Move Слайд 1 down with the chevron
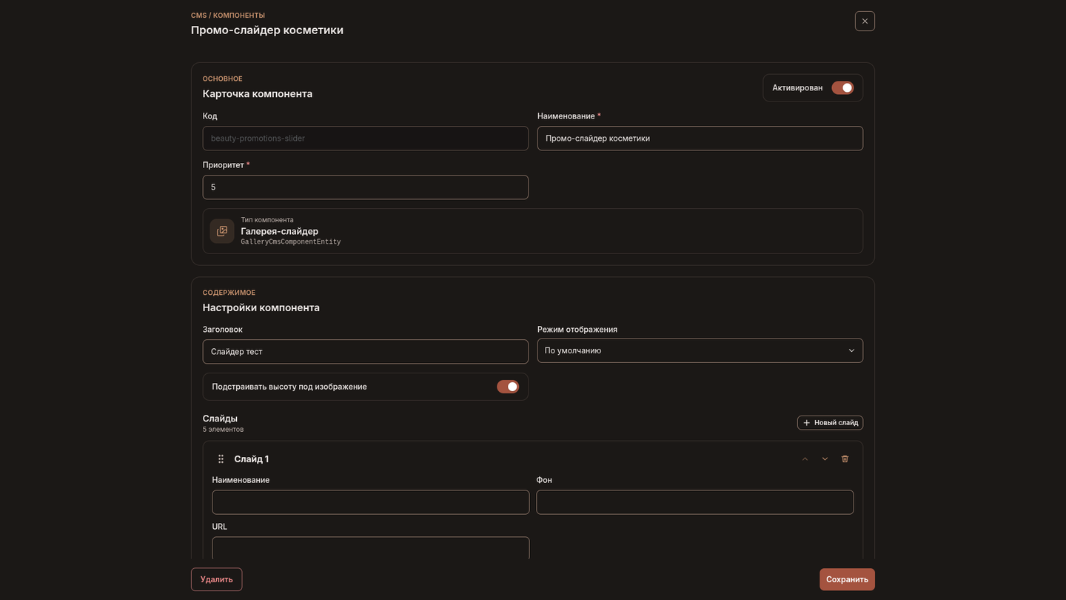This screenshot has height=600, width=1066. tap(825, 459)
